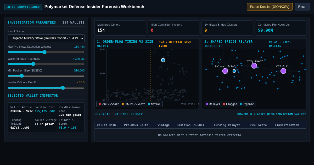Click the Selected Wallet Inspector heading
The width and height of the screenshot is (314, 165).
[33, 96]
